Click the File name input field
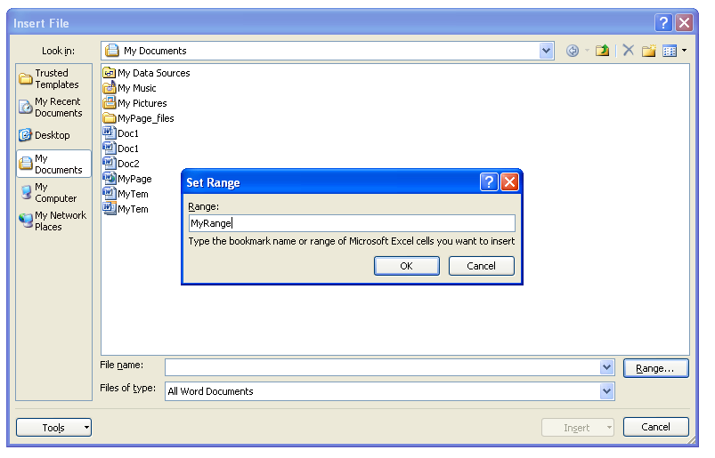Viewport: 715px width, 458px height. [x=383, y=367]
